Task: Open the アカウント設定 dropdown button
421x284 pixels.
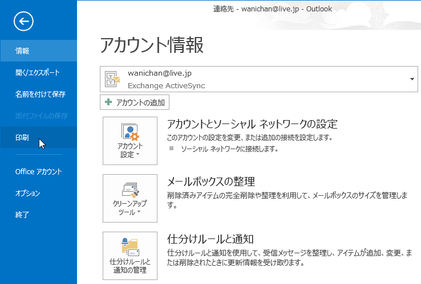Action: [130, 141]
